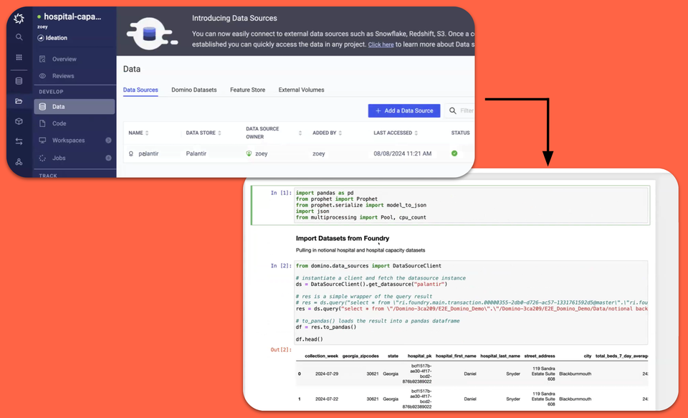Switch to the Domino Datasets tab
This screenshot has height=418, width=688.
[x=194, y=90]
